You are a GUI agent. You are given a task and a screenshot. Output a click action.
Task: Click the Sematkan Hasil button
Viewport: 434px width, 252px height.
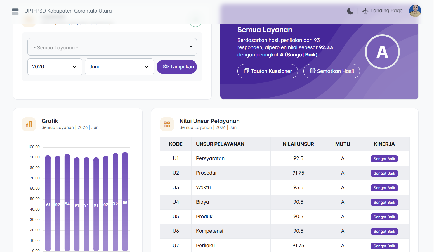332,71
